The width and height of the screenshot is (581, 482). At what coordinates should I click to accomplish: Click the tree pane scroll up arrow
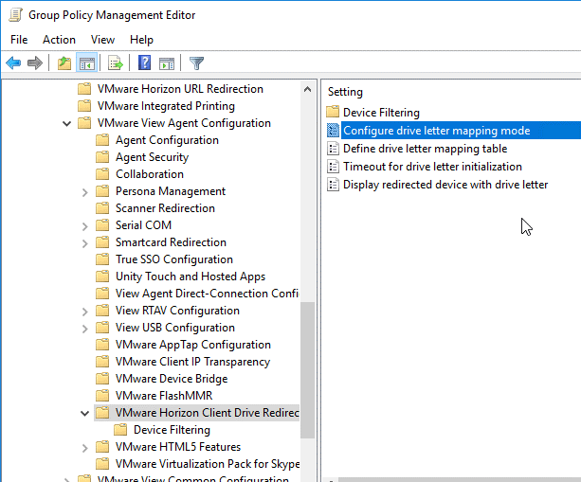pos(307,89)
